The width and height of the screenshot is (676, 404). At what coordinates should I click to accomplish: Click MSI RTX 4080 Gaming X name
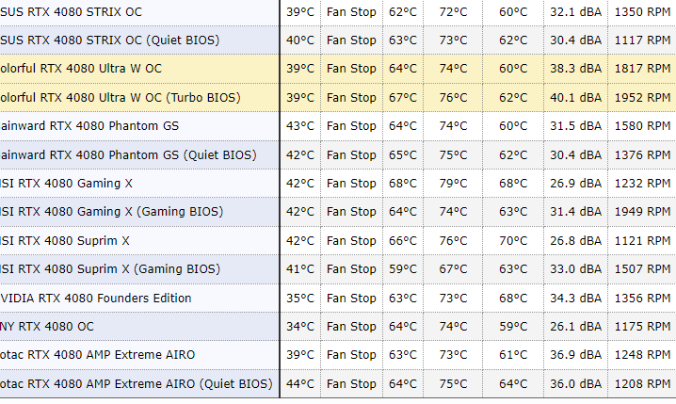(x=67, y=183)
